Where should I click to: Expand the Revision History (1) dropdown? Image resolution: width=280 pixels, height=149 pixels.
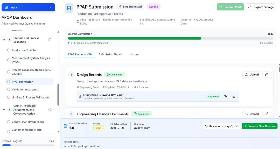(x=221, y=126)
